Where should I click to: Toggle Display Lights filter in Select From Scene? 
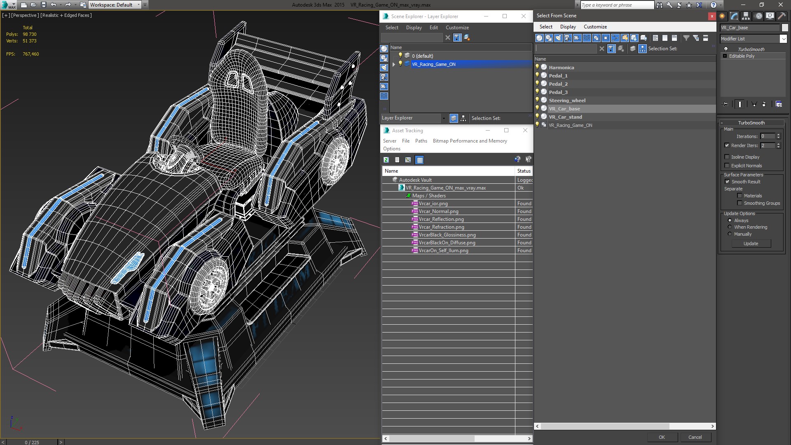[558, 38]
